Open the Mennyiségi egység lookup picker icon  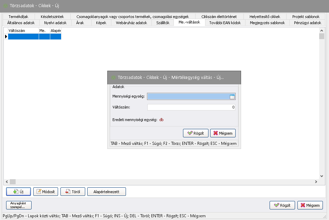[x=232, y=97]
